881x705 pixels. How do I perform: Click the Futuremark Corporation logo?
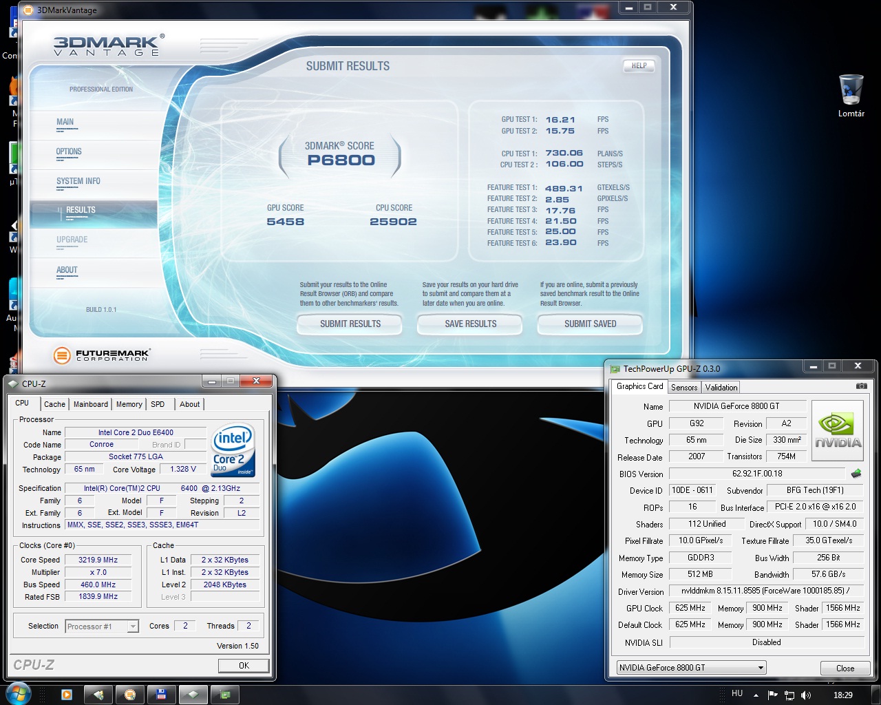[x=102, y=355]
